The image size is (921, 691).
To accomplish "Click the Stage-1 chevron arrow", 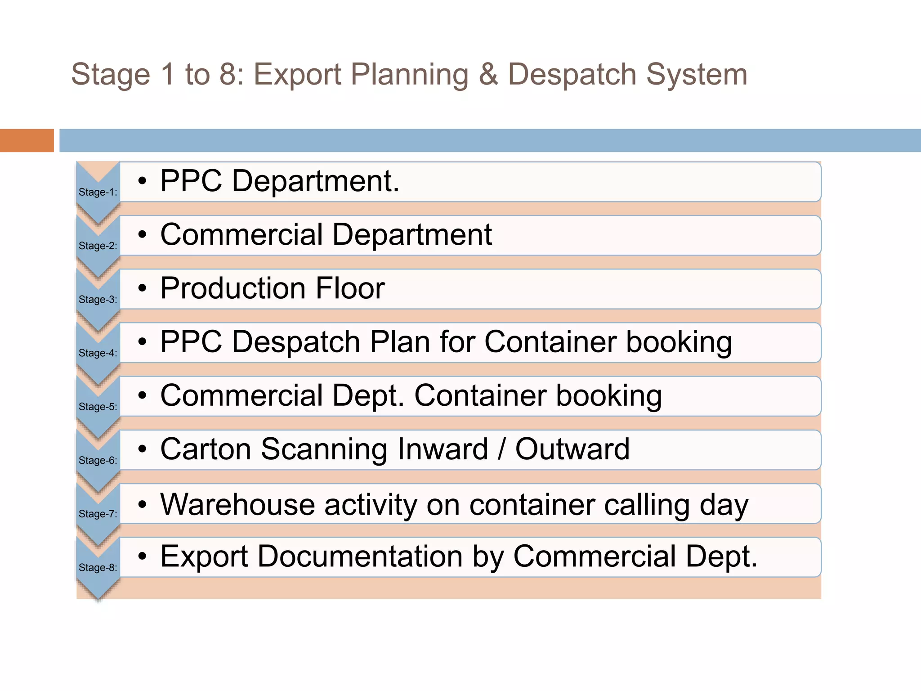I will click(x=98, y=193).
